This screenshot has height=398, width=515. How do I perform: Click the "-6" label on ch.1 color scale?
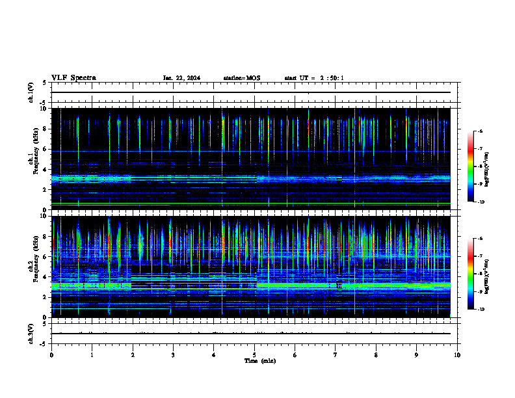coord(480,131)
